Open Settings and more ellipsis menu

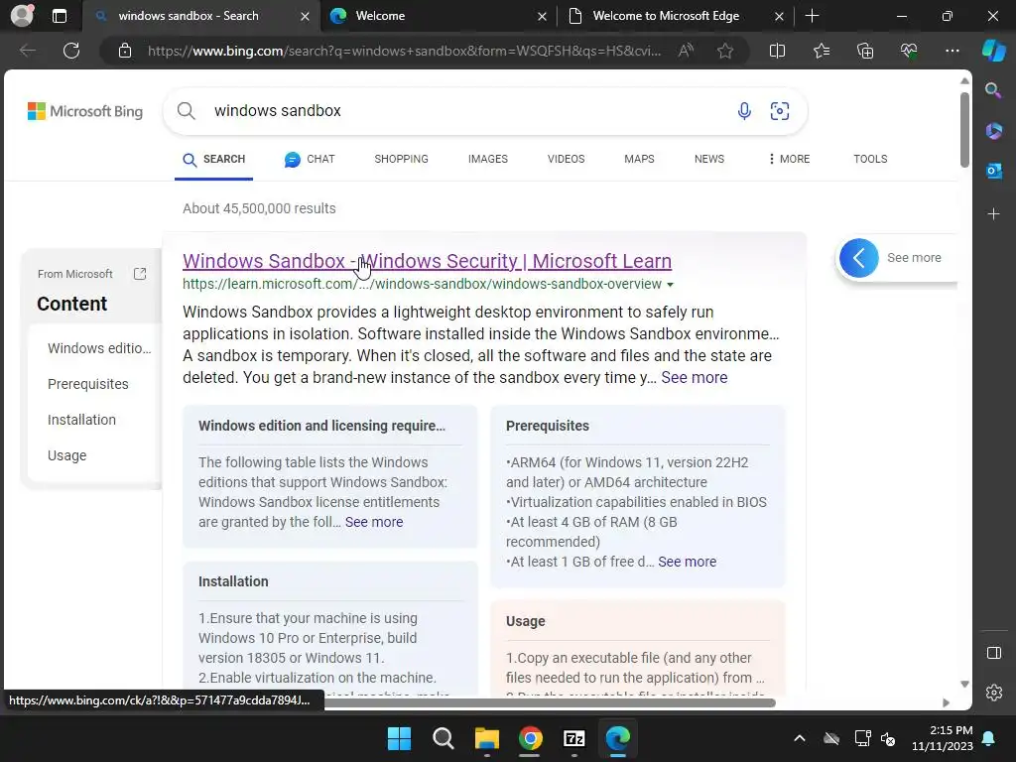(952, 51)
